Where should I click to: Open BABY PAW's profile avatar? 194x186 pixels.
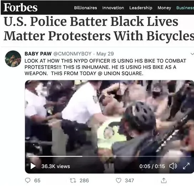(x=13, y=59)
